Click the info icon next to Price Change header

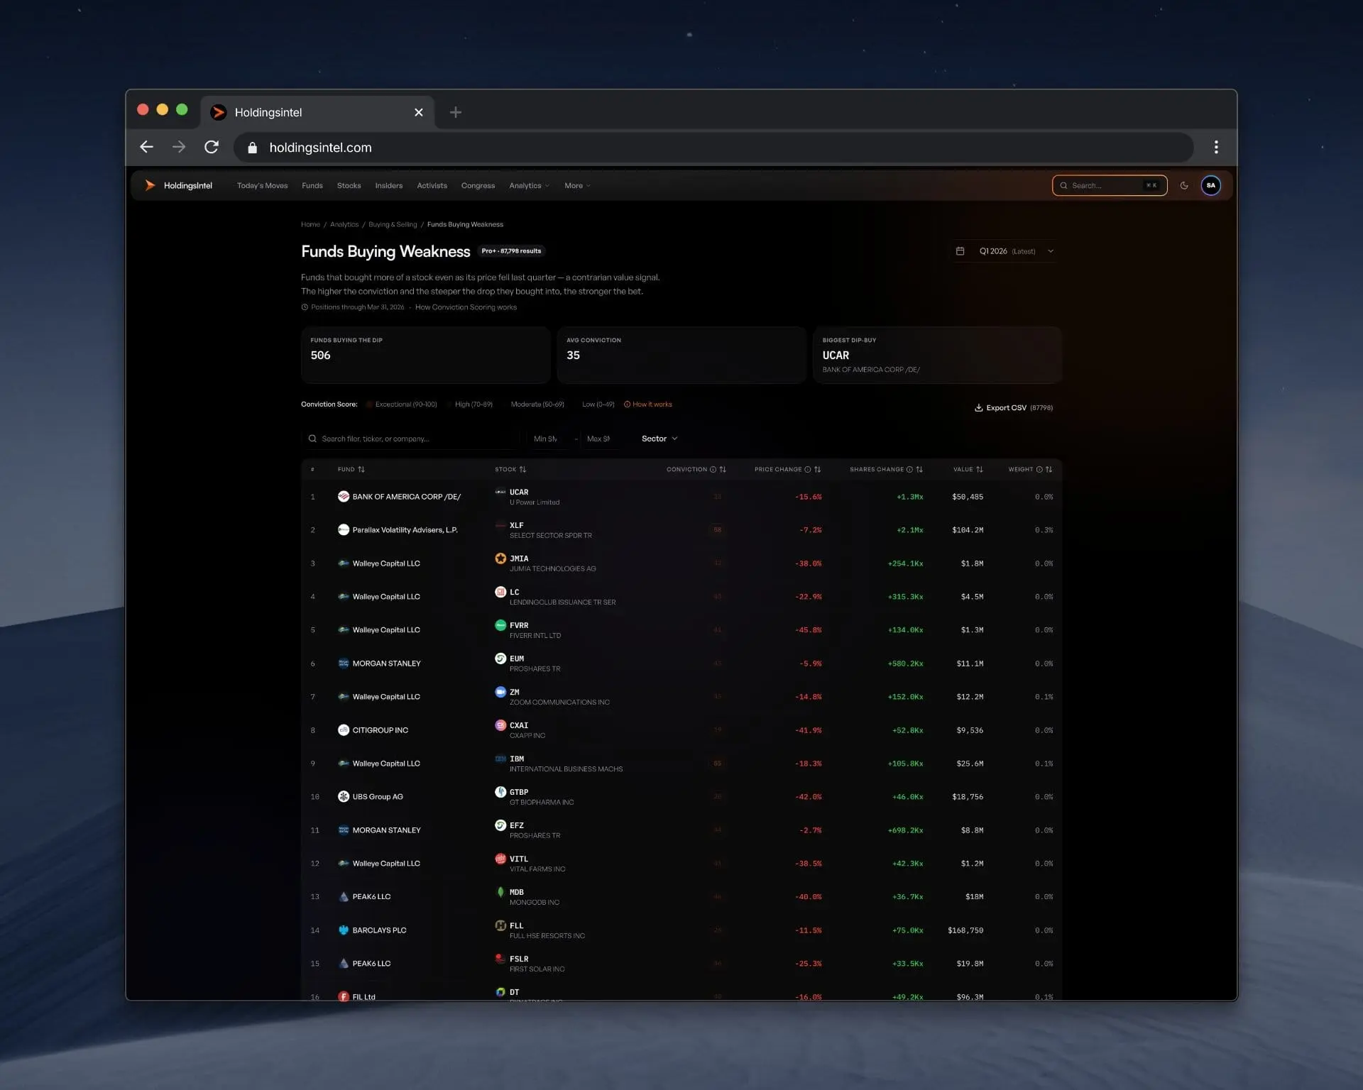tap(807, 469)
